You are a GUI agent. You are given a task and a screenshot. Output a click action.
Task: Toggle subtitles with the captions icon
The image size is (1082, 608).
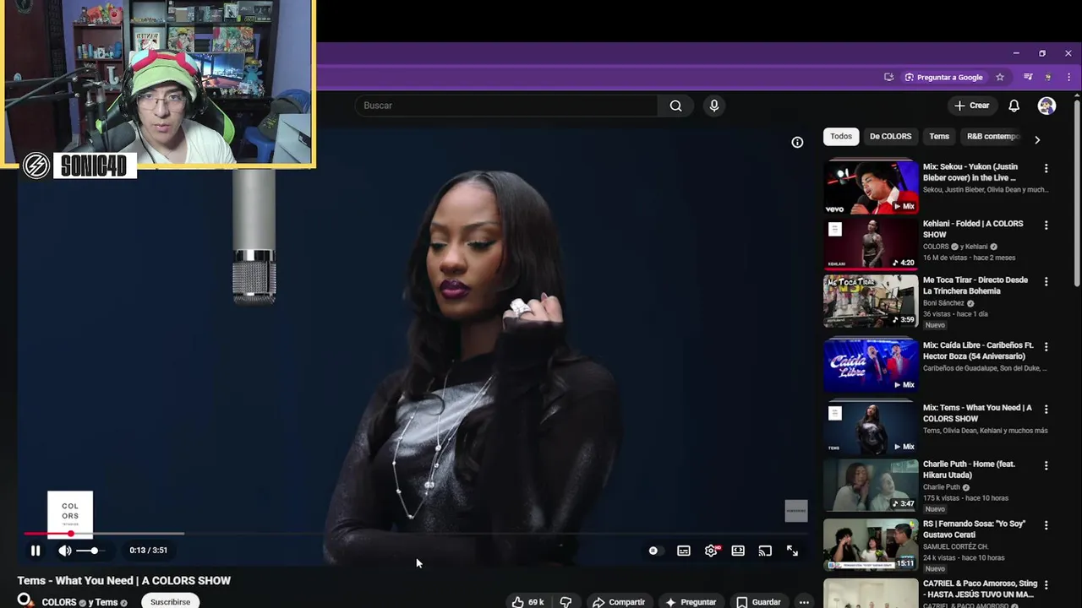[x=684, y=551]
